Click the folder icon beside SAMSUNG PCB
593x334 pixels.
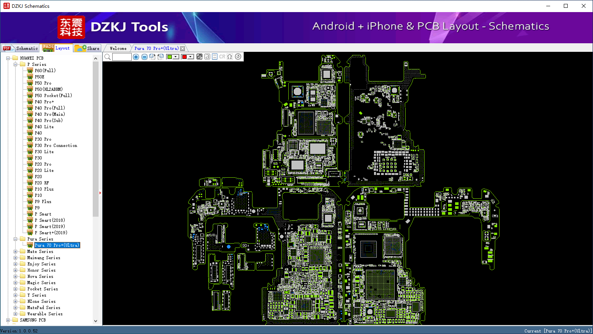[x=15, y=320]
